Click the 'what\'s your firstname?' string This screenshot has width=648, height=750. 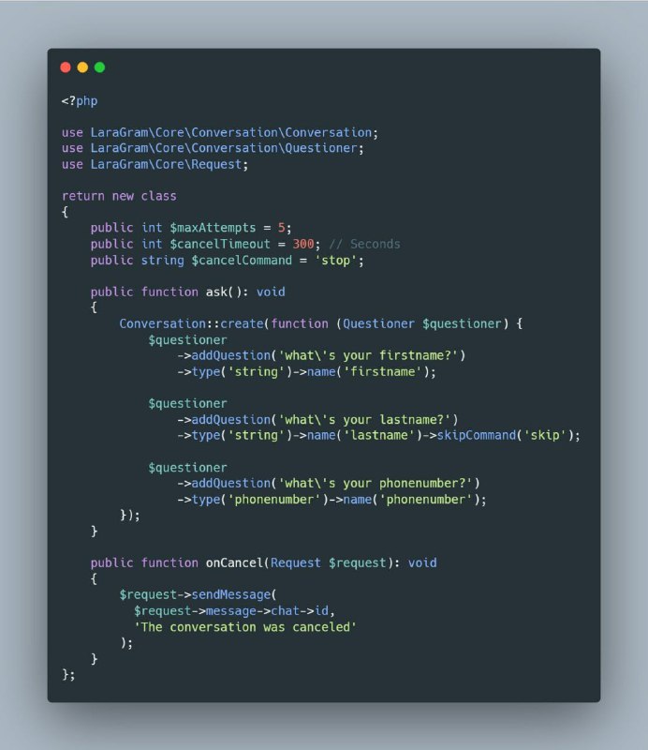[368, 356]
